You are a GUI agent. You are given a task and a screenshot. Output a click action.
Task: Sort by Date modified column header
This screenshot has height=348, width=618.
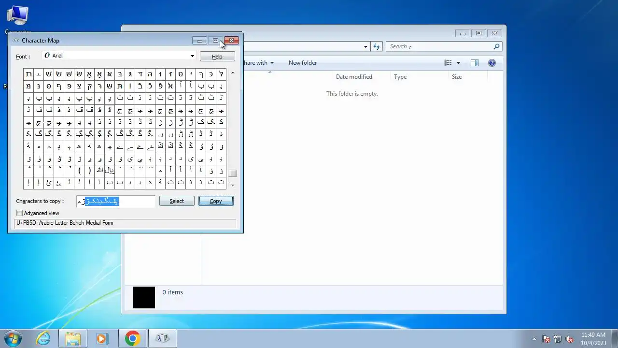point(354,77)
